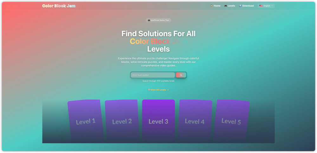Click 'Search through 1051 available levels' text

(x=158, y=81)
